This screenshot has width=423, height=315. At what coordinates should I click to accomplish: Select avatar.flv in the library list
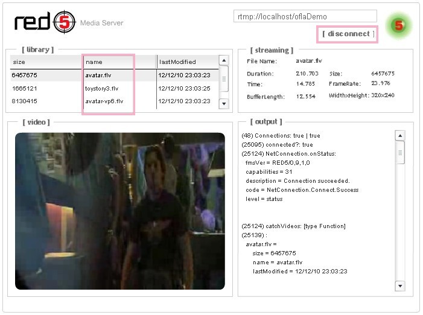tap(98, 75)
